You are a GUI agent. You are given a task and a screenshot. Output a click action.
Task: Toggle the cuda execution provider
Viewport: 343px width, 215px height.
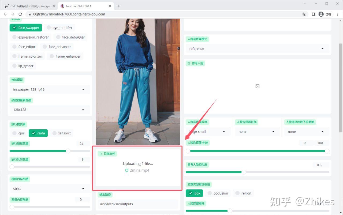tap(38, 133)
